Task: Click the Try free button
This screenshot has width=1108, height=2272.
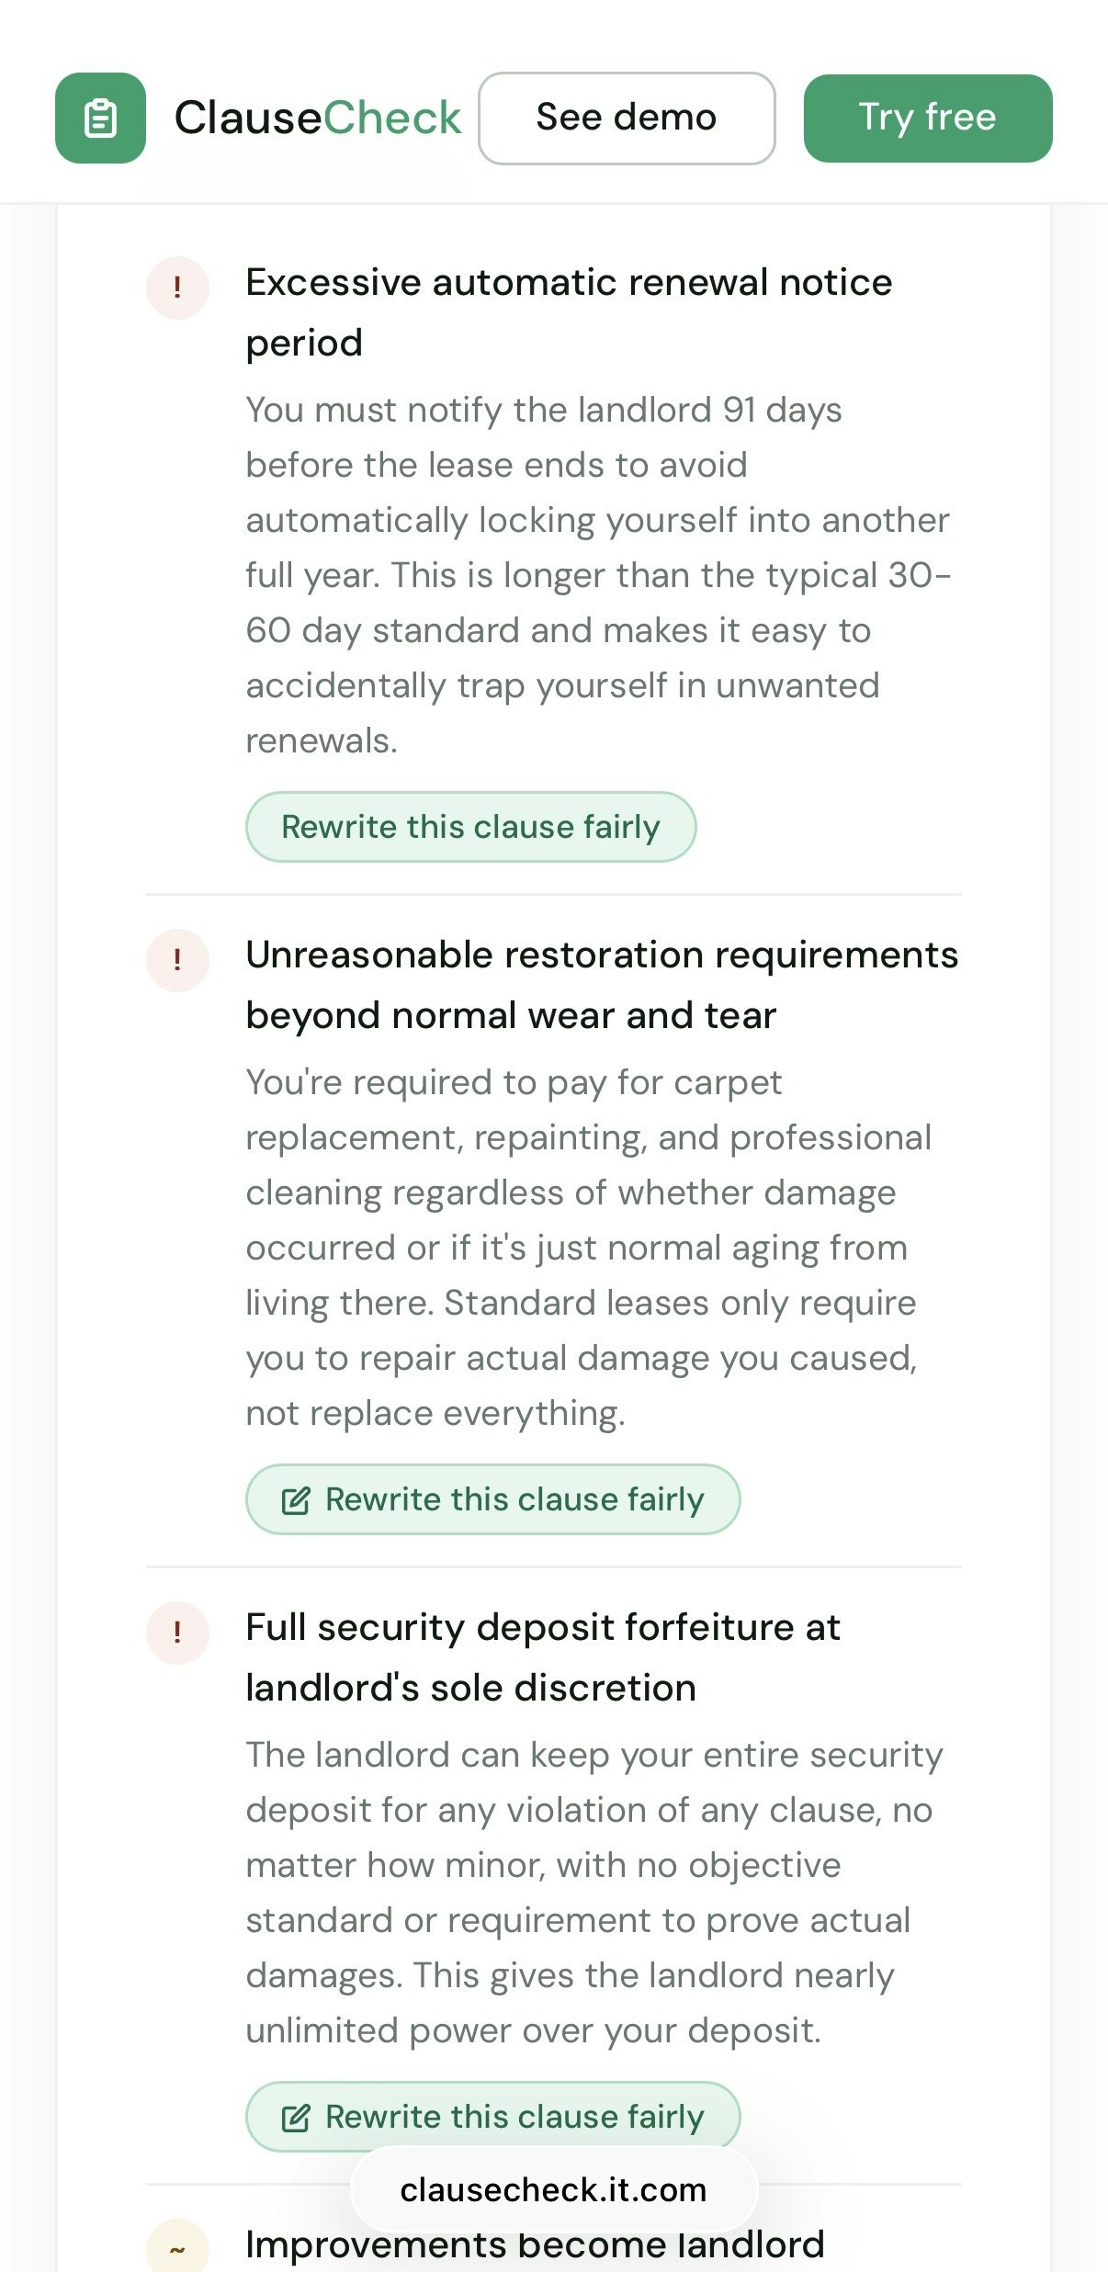Action: 927,117
